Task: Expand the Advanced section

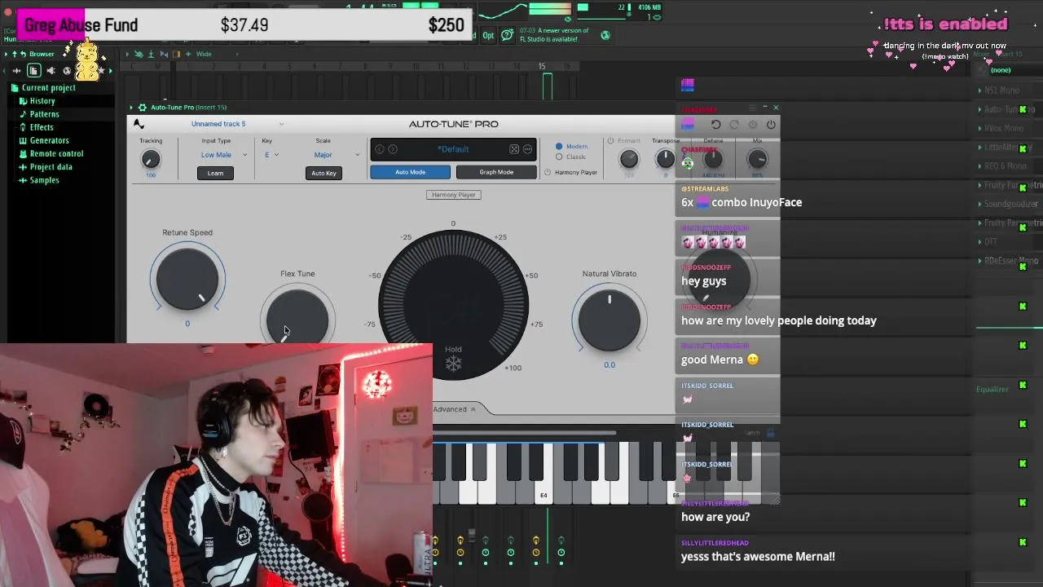Action: pyautogui.click(x=455, y=409)
